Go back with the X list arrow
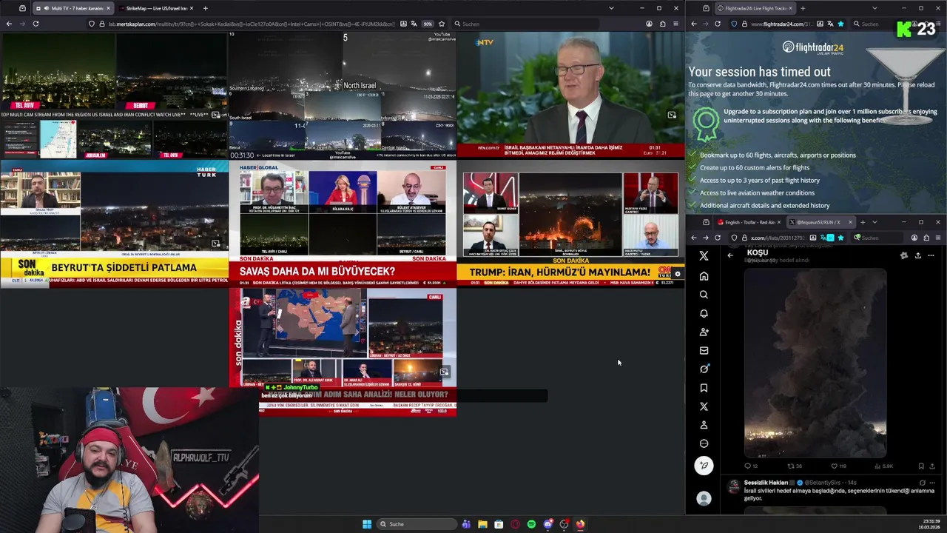 coord(730,255)
